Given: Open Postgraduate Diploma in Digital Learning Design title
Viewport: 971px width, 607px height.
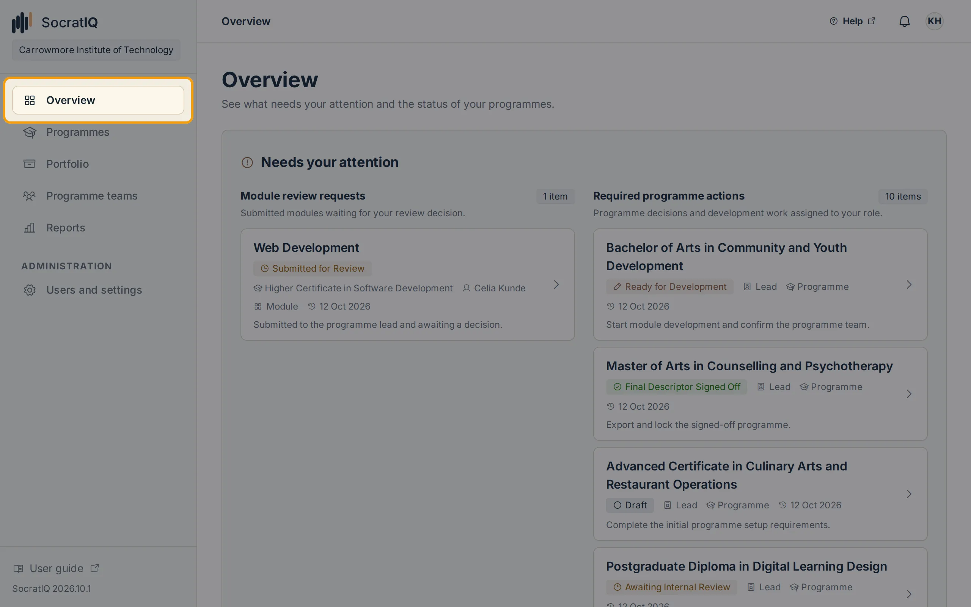Looking at the screenshot, I should click(x=746, y=566).
